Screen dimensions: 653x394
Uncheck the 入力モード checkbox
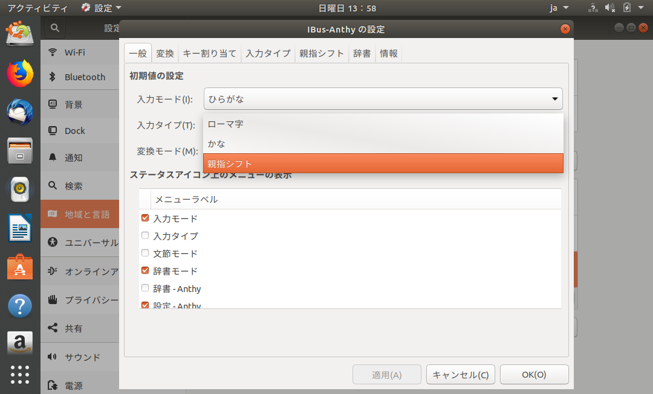tap(145, 218)
